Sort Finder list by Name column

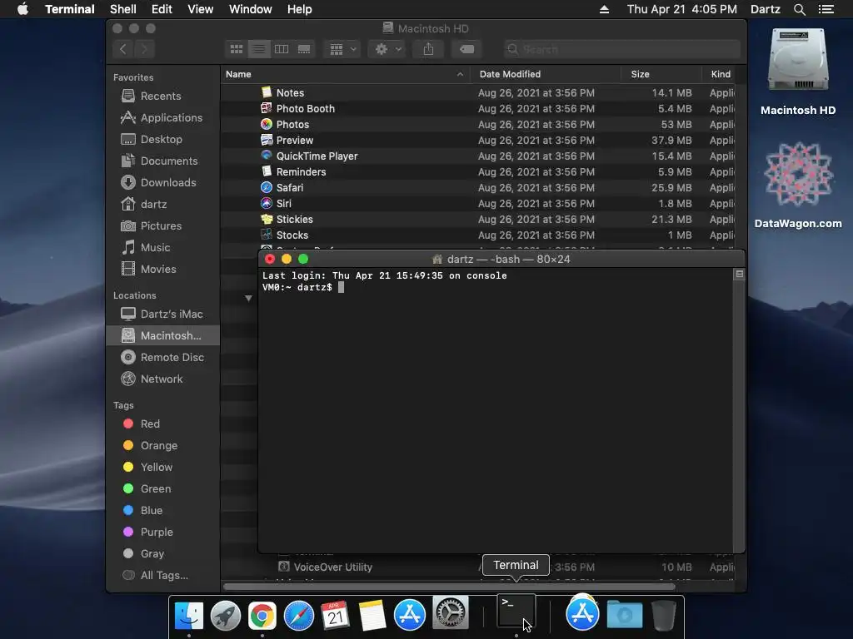click(345, 74)
